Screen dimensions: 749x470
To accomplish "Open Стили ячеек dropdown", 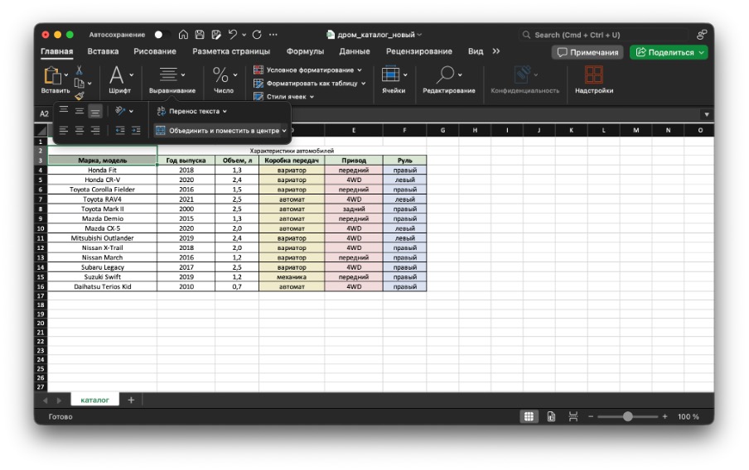I will 283,96.
